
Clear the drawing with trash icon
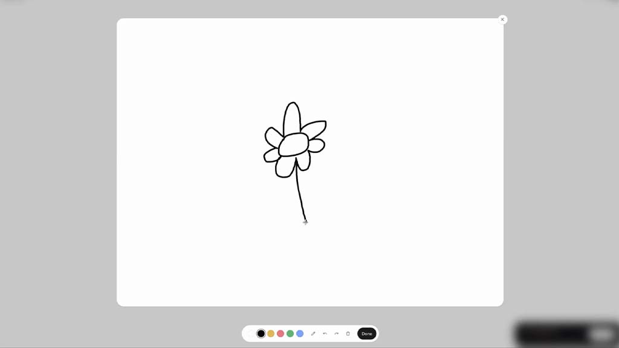(348, 333)
